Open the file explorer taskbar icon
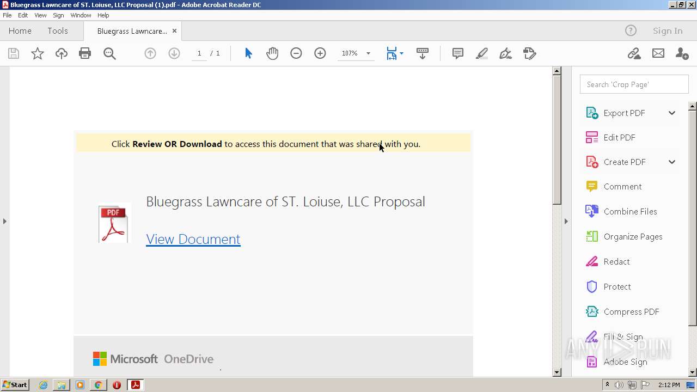The image size is (697, 392). [x=62, y=385]
